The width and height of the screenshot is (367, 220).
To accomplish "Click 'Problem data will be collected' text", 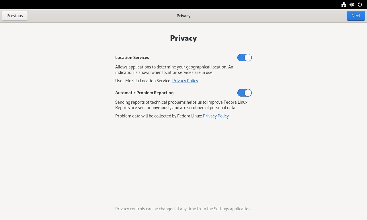I will 158,116.
